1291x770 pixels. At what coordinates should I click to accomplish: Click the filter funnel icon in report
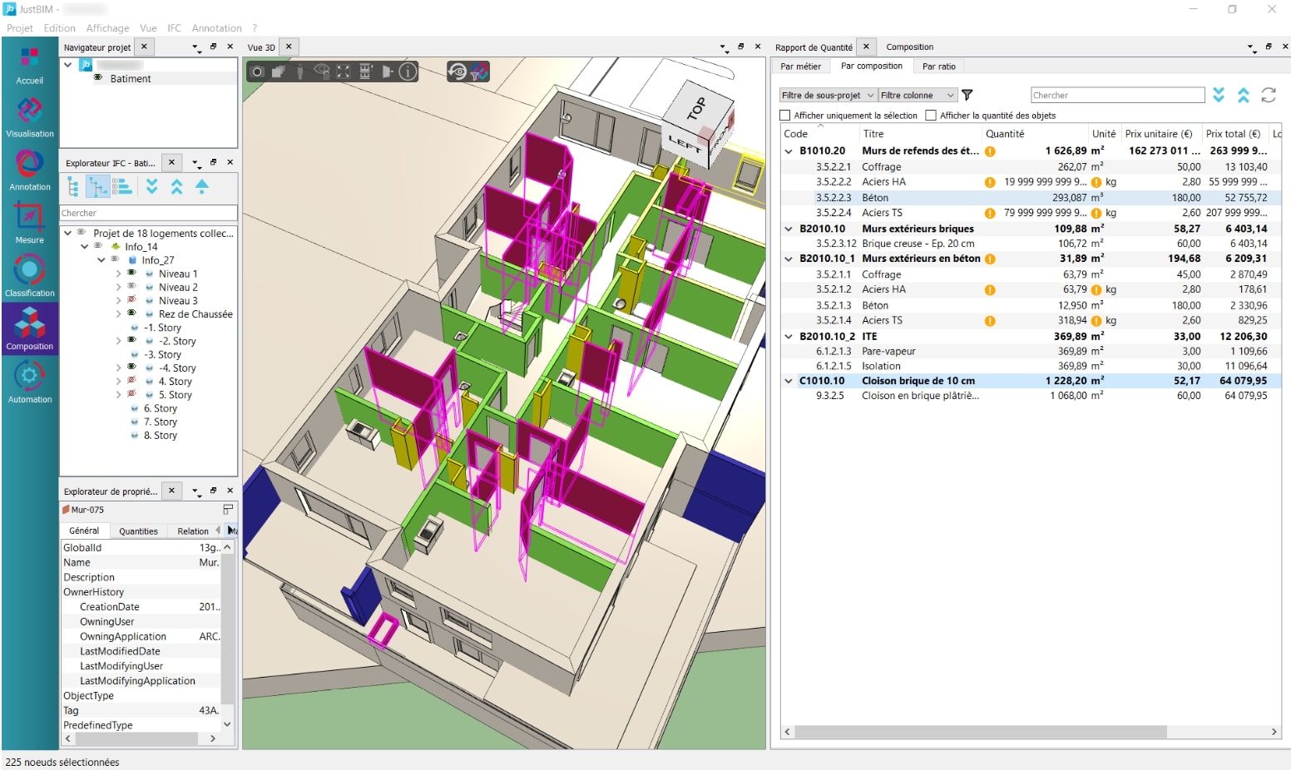click(967, 96)
